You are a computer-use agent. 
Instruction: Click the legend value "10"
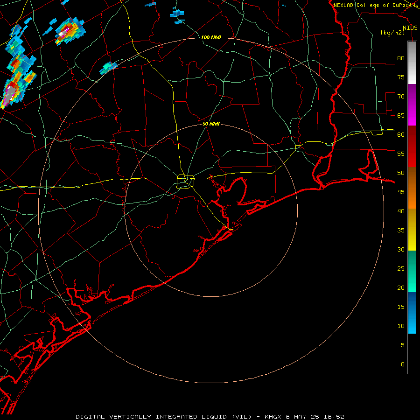pos(401,326)
